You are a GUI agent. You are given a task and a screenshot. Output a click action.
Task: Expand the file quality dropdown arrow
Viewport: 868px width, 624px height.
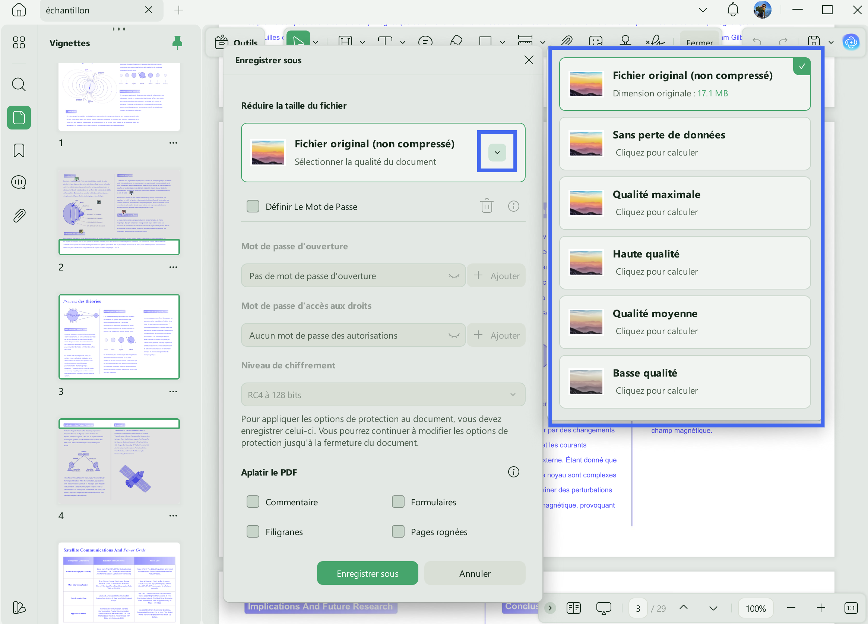pos(497,152)
